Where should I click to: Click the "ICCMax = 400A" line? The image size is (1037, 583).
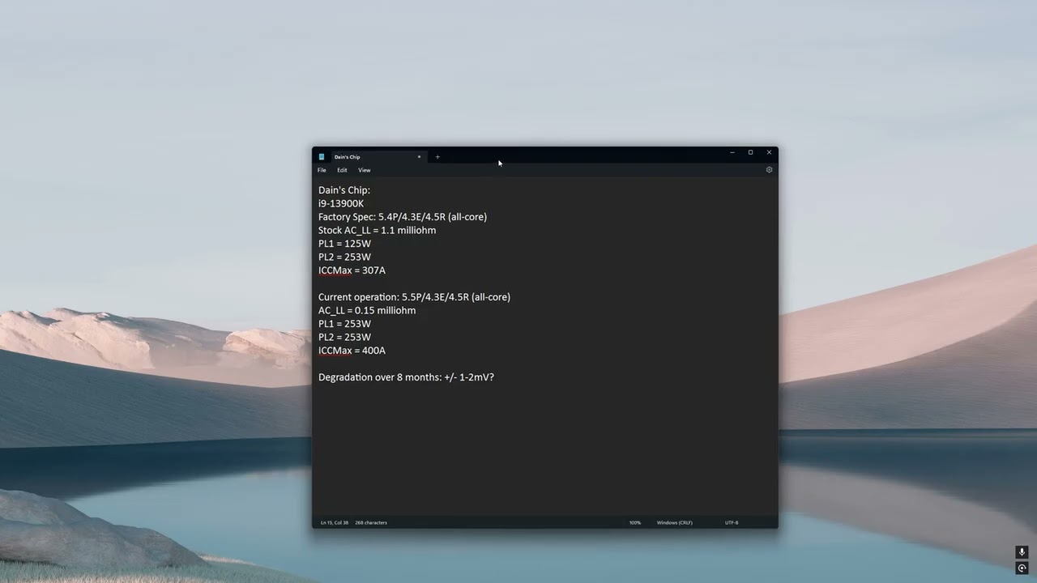[352, 351]
